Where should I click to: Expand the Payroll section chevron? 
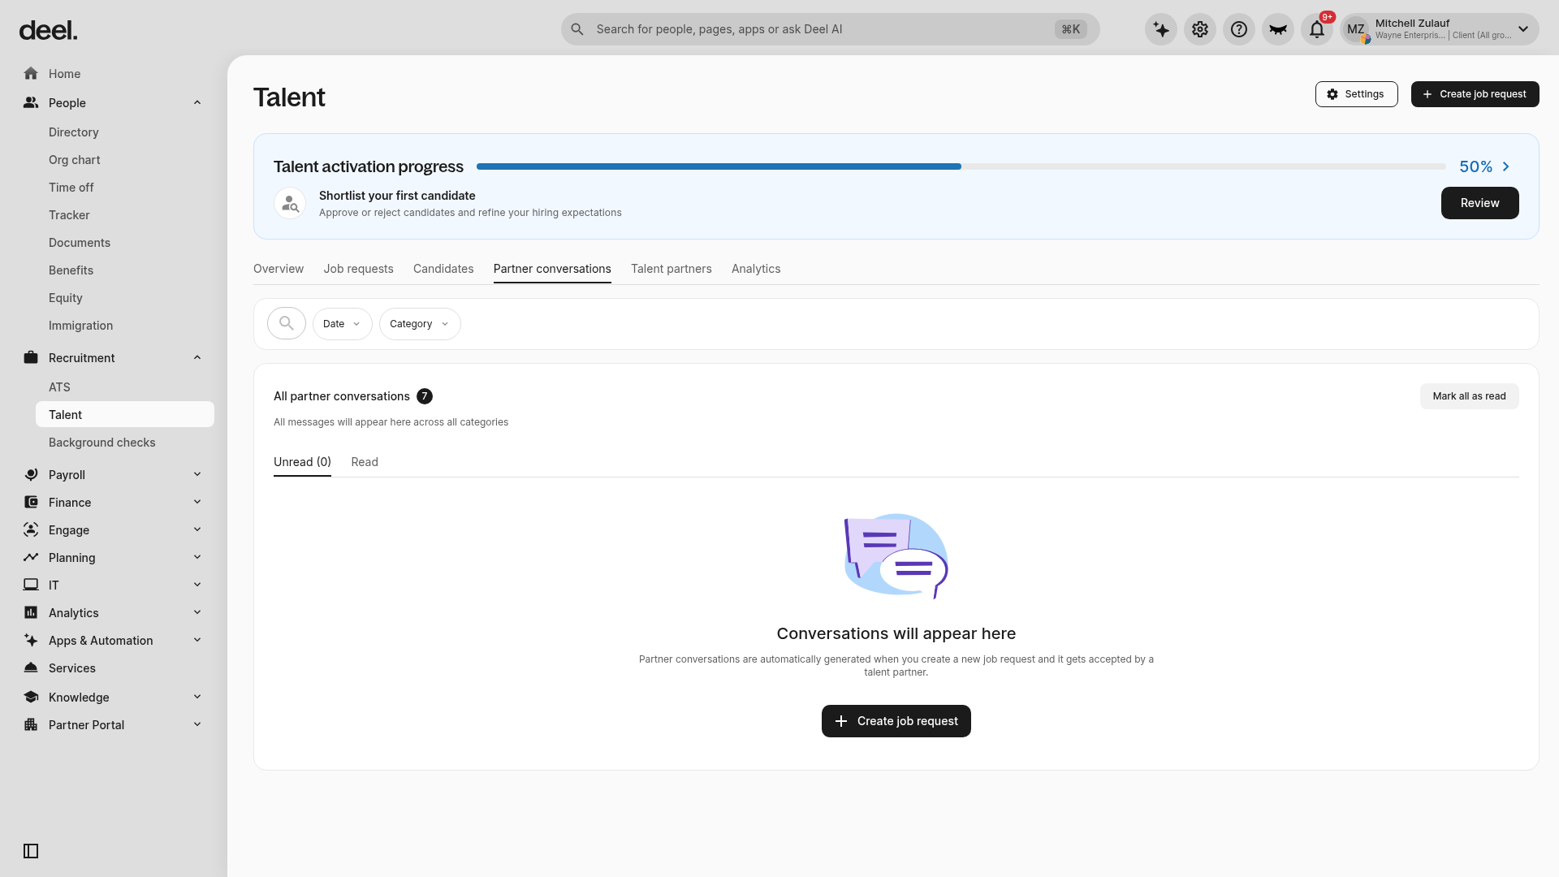coord(197,475)
